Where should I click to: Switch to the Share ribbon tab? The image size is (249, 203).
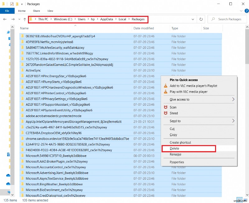point(36,11)
